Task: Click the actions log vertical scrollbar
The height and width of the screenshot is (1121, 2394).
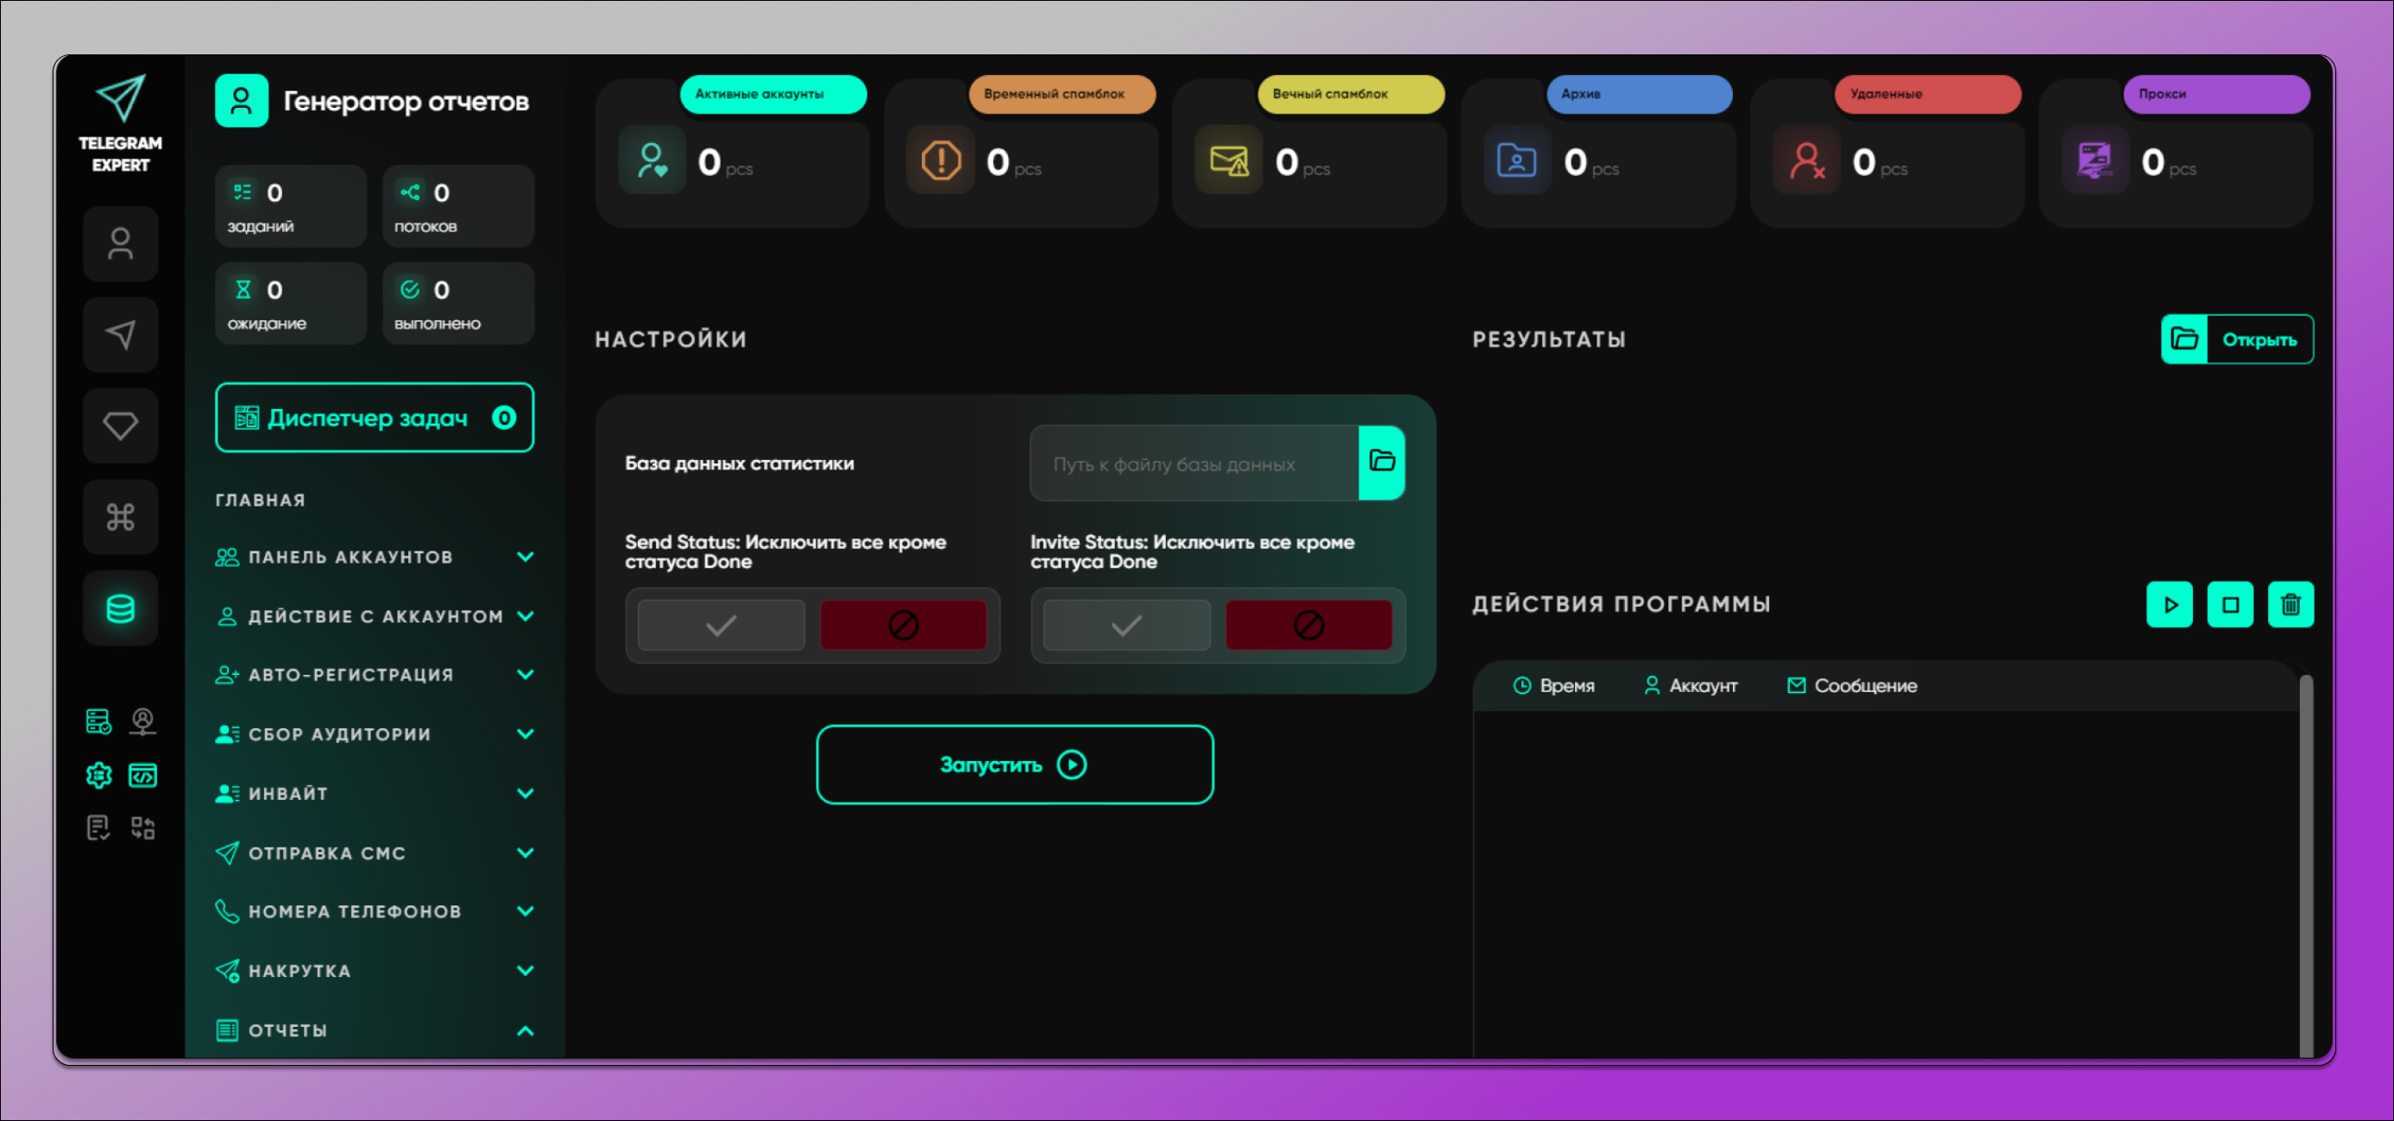Action: coord(2305,865)
